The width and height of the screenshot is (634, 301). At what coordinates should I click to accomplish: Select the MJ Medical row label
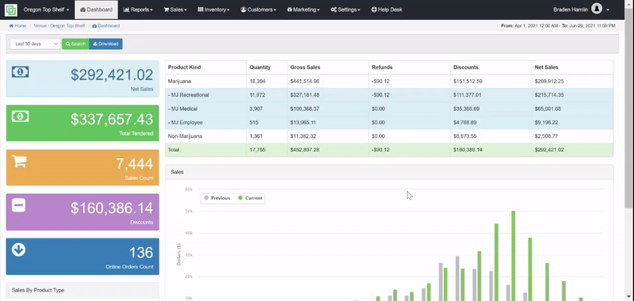[183, 109]
